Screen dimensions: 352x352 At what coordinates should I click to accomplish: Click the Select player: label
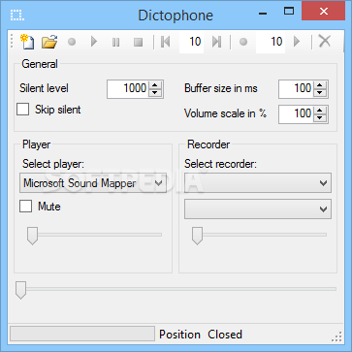coord(53,164)
